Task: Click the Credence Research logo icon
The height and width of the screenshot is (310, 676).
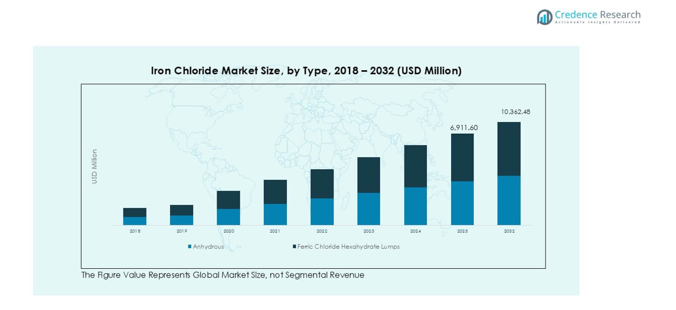Action: pyautogui.click(x=544, y=17)
